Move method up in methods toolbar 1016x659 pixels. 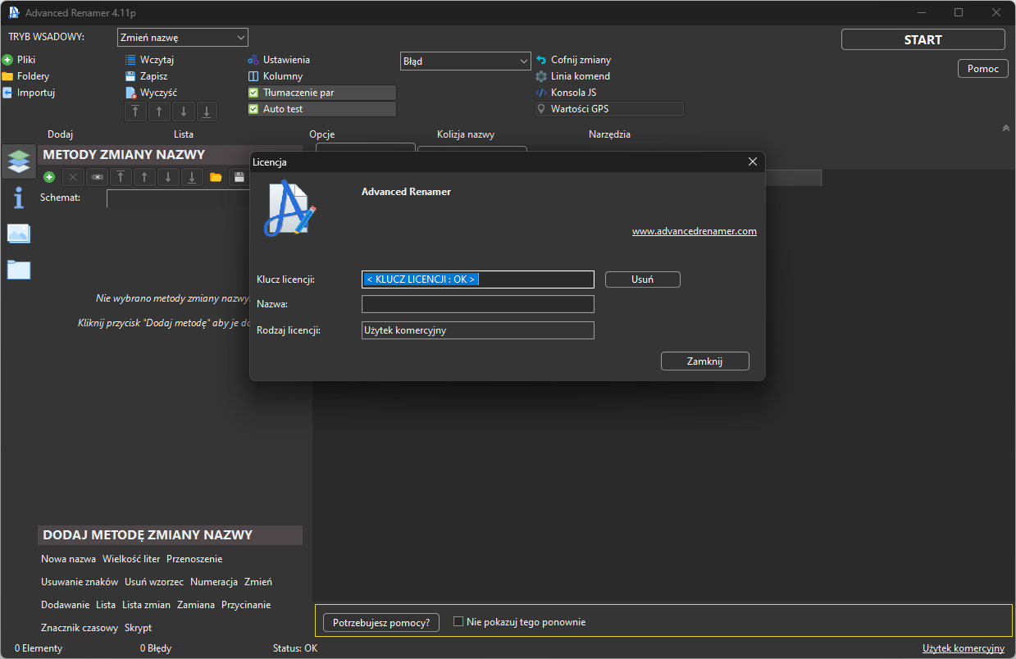click(x=144, y=177)
